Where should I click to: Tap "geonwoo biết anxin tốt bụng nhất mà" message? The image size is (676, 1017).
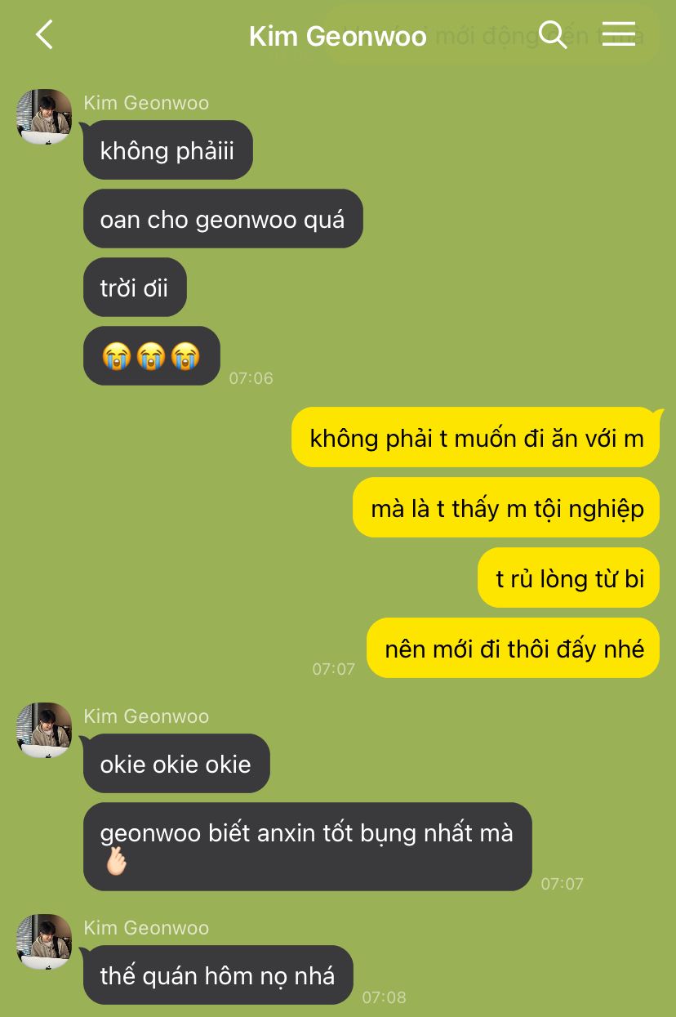[x=307, y=846]
